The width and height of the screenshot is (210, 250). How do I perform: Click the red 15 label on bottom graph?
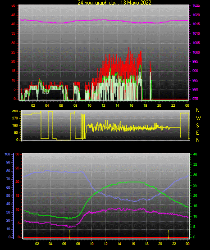[18, 195]
